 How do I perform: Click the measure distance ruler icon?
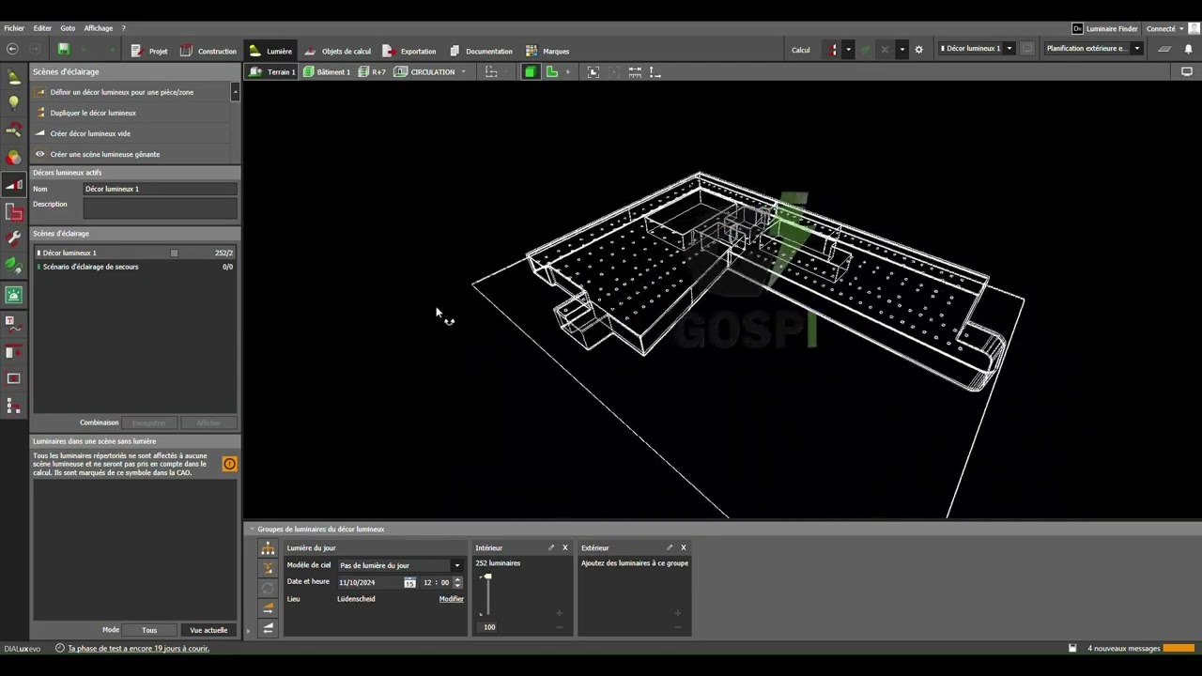click(x=635, y=71)
